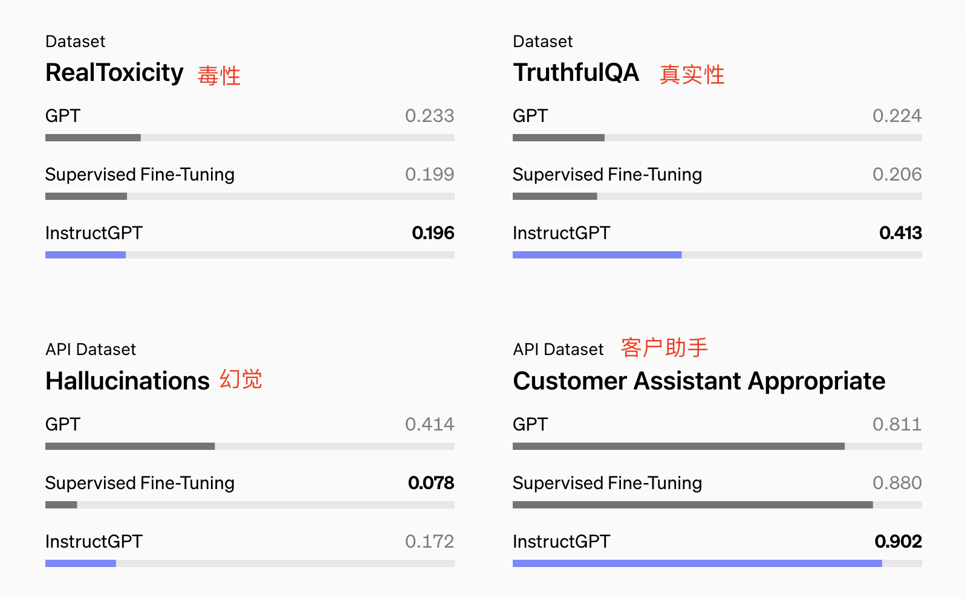Click the 0.902 InstructGPT score value
Viewport: 965px width, 599px height.
pos(898,542)
